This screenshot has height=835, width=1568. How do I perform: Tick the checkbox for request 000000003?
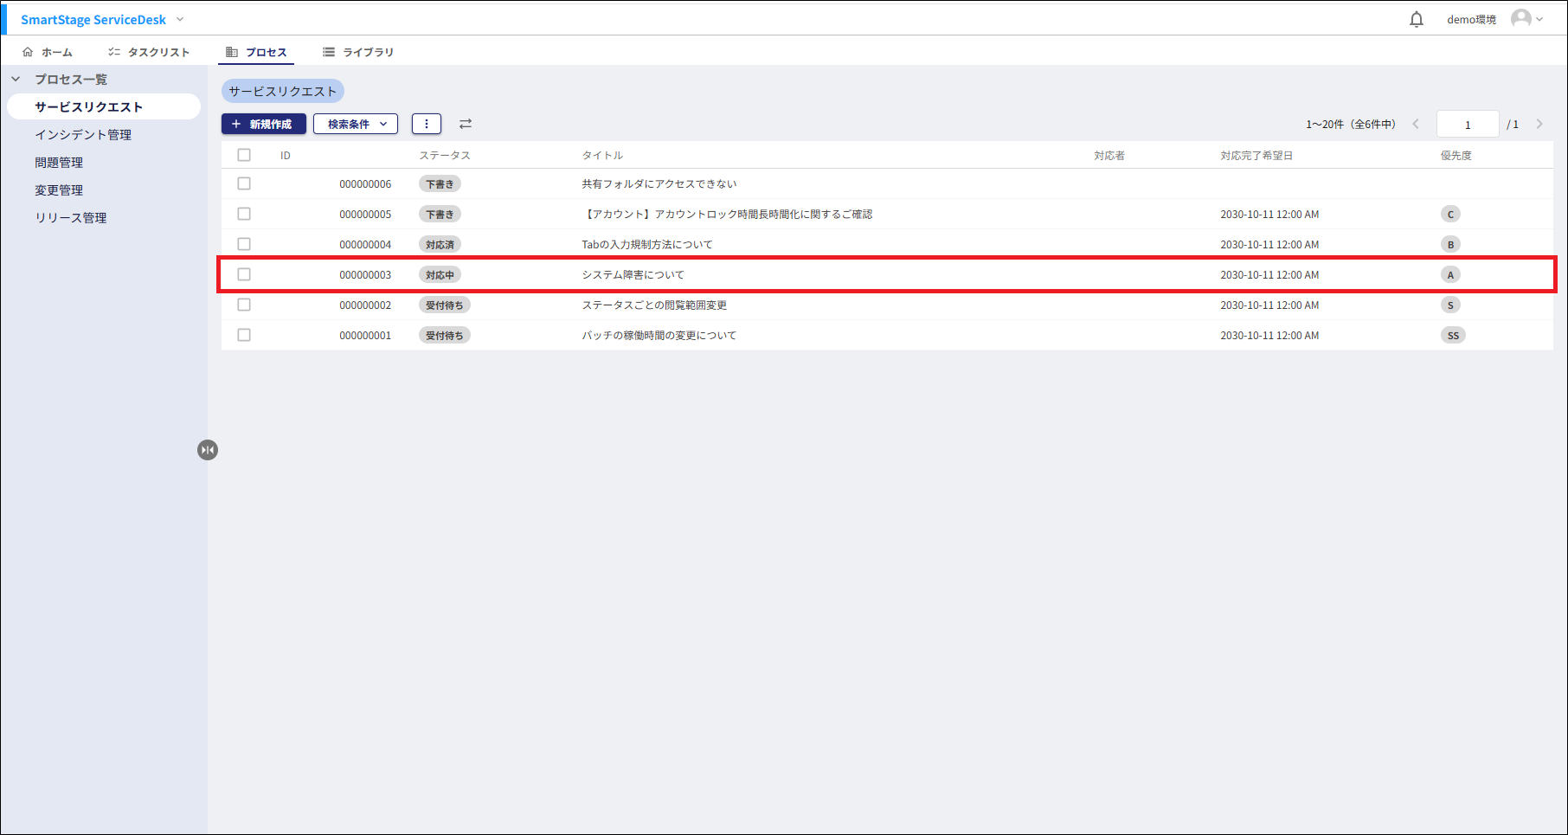point(244,274)
